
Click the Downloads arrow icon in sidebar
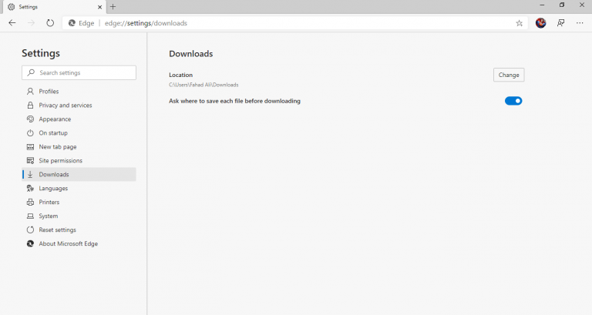click(x=31, y=175)
